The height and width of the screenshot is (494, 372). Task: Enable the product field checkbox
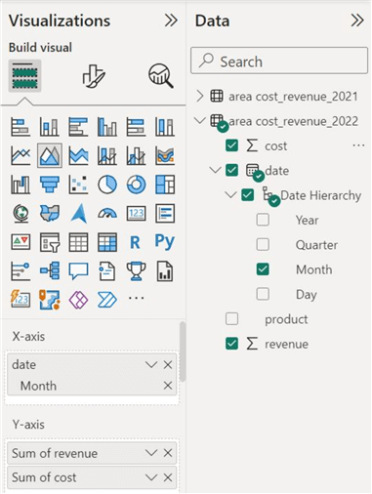coord(231,319)
